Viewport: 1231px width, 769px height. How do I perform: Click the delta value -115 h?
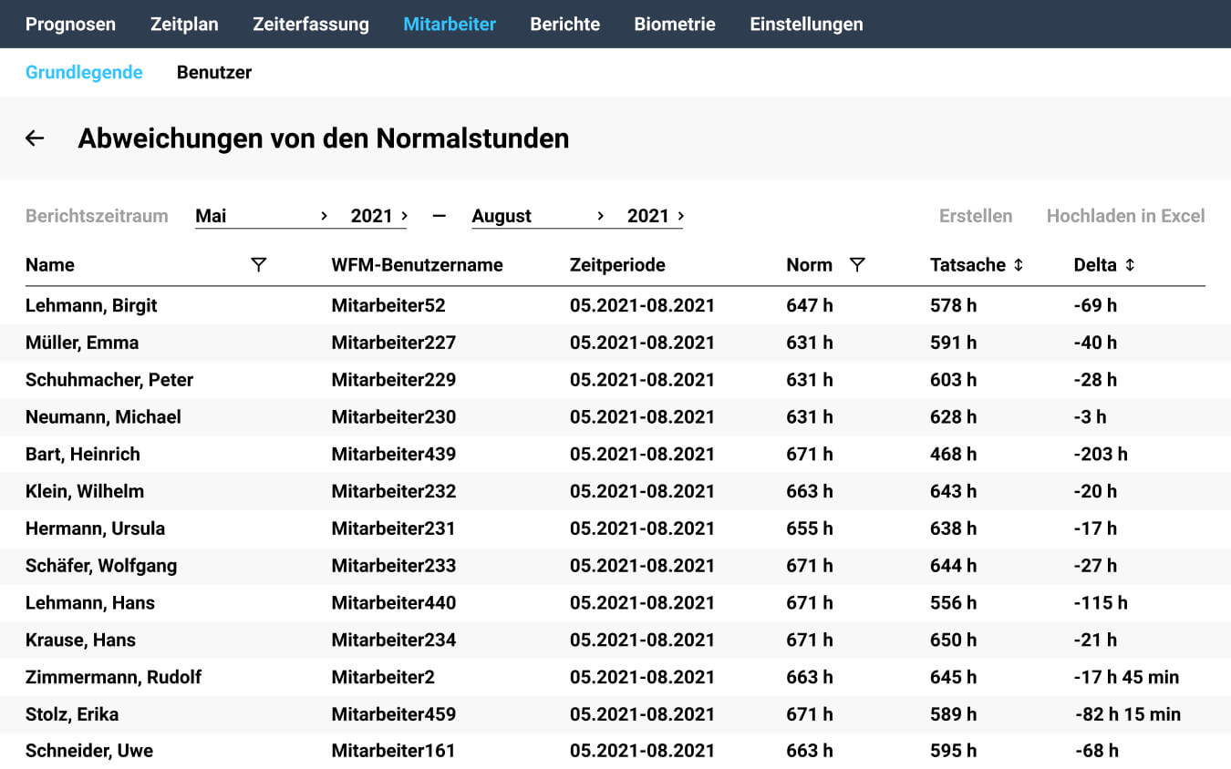[x=1101, y=603]
